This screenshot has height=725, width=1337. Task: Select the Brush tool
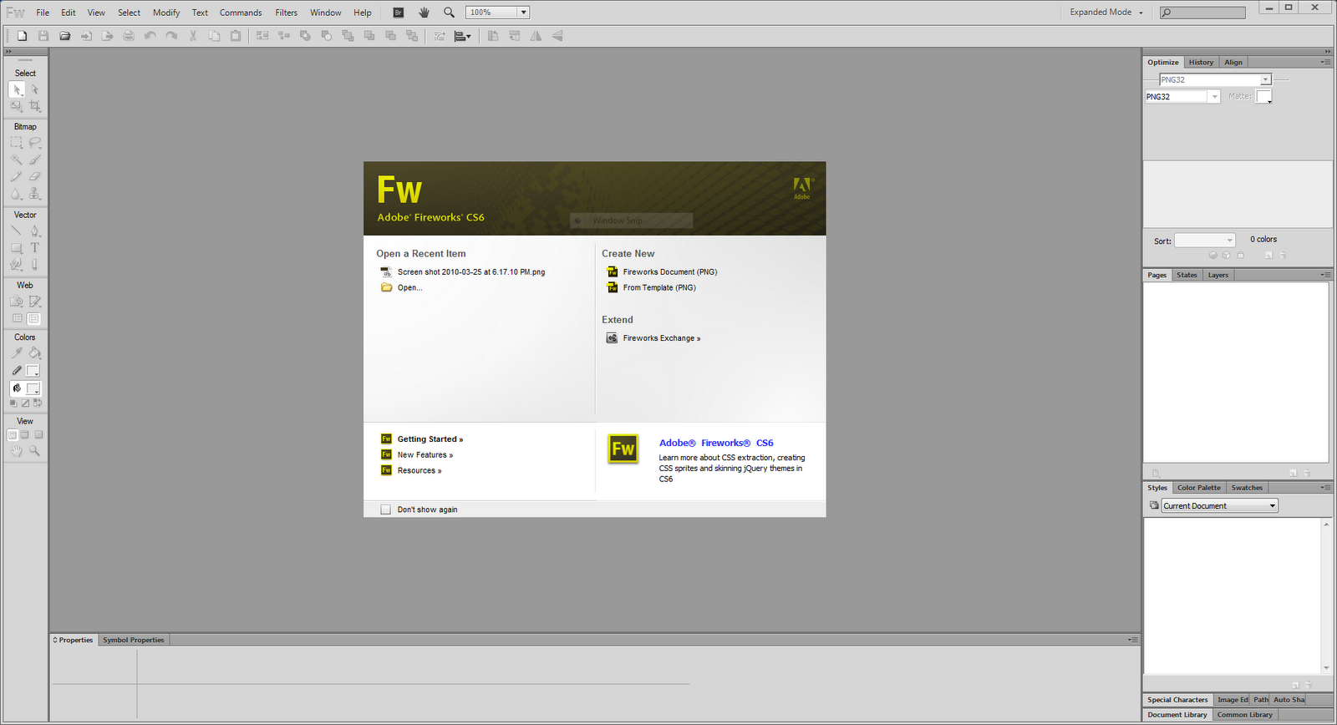(x=34, y=160)
